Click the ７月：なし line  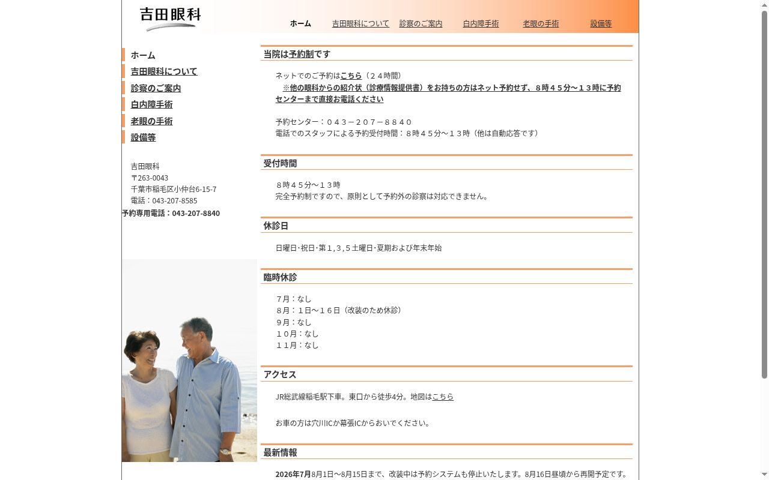tap(294, 299)
